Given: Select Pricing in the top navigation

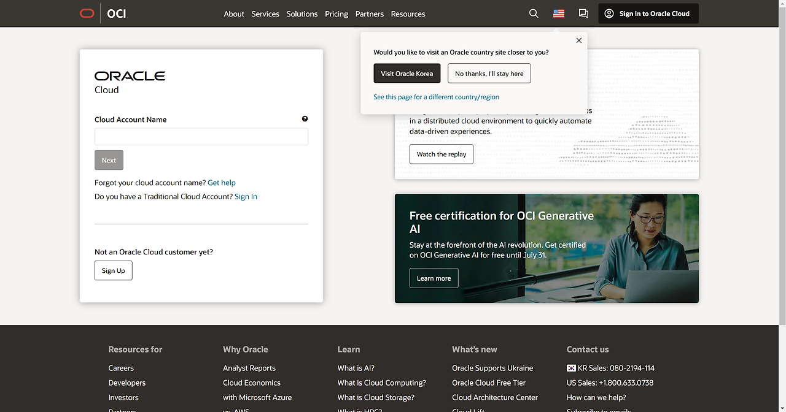Looking at the screenshot, I should (x=337, y=13).
